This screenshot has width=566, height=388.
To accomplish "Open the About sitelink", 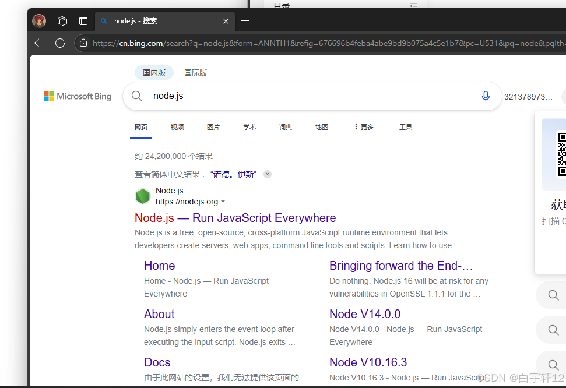I will point(159,314).
